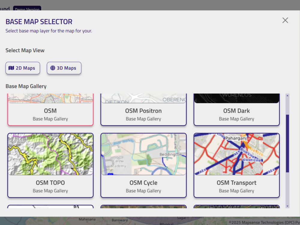Click Base Map Gallery text under OSM TOPO
Viewport: 300px width, 225px height.
(x=50, y=191)
